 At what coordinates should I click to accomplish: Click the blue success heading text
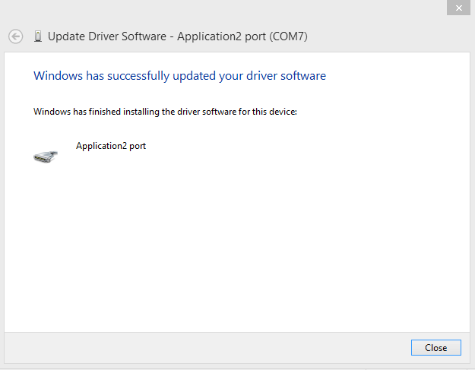(x=179, y=76)
